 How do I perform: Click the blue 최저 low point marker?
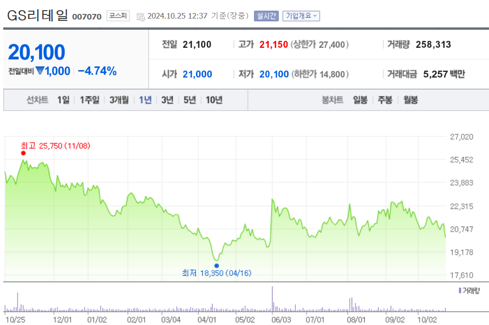coord(216,266)
